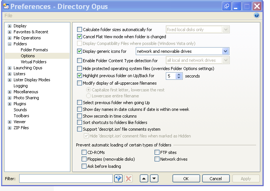Click the 'Prevent automatic loading' section heading
The height and width of the screenshot is (191, 270).
(124, 145)
